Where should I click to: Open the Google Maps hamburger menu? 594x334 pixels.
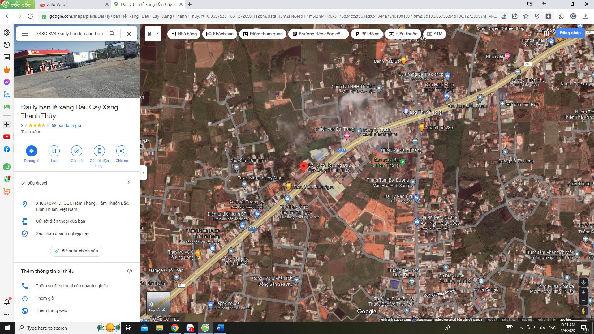[25, 34]
